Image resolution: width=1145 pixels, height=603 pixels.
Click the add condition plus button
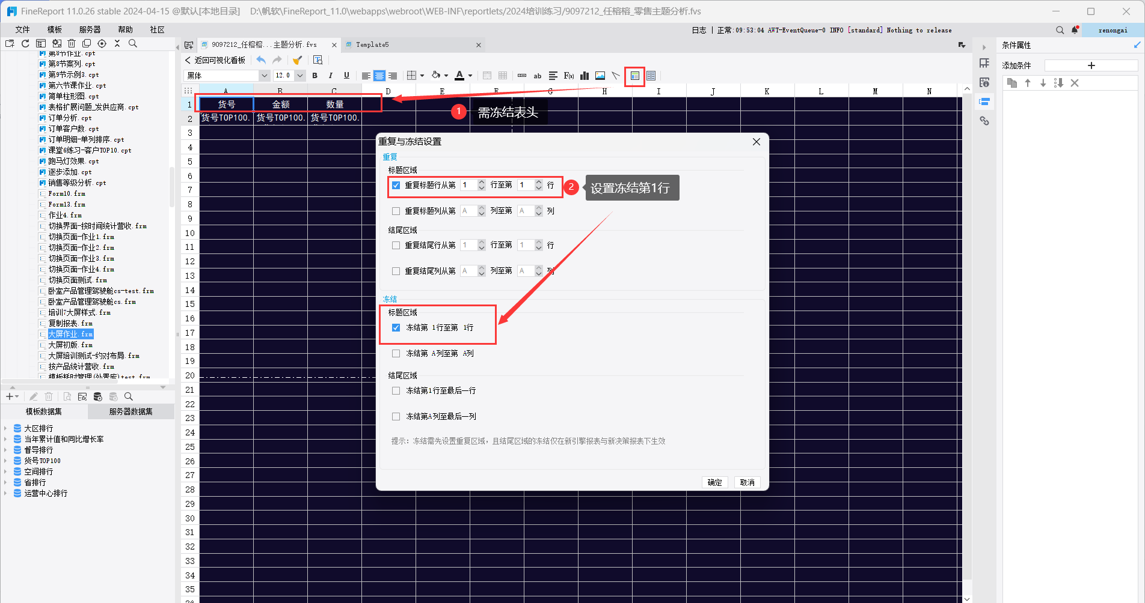point(1091,65)
